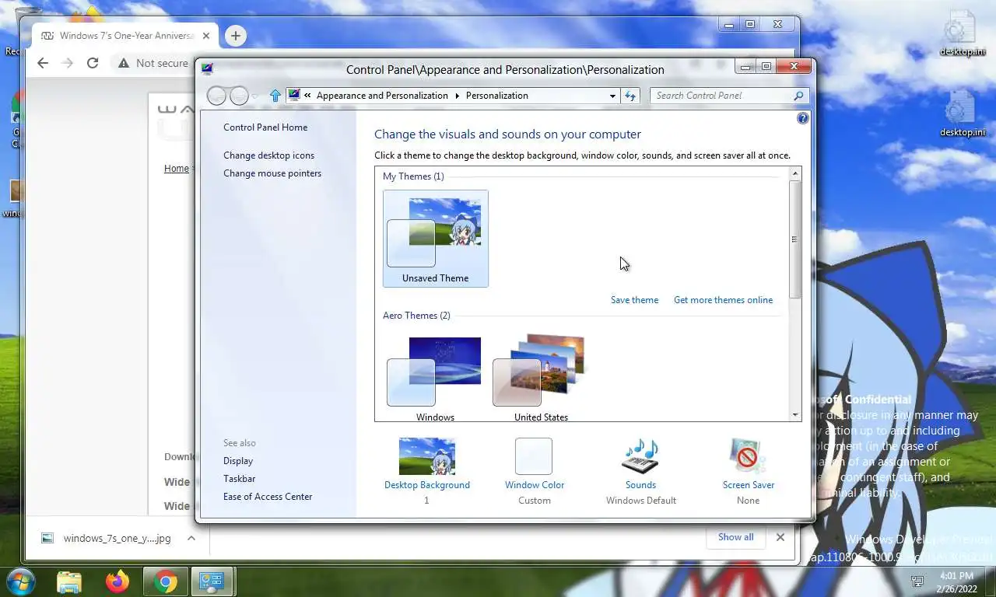Switch to Chrome on the taskbar
Image resolution: width=996 pixels, height=597 pixels.
coord(165,581)
